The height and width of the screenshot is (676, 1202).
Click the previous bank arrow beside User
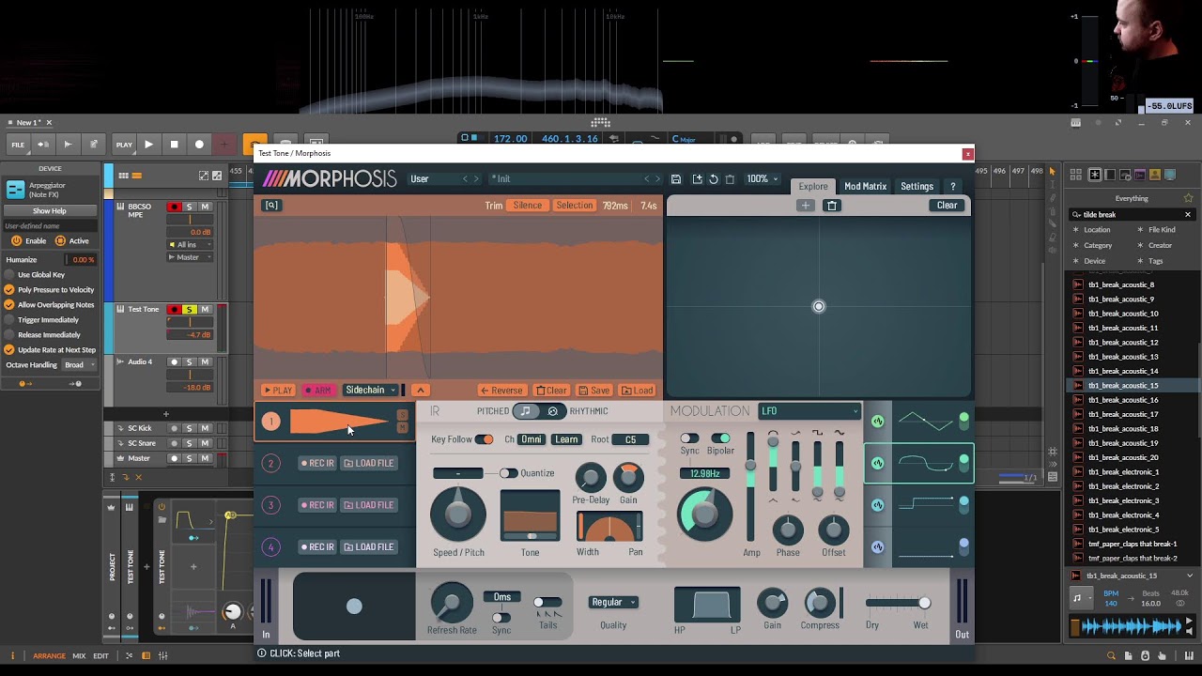(465, 178)
